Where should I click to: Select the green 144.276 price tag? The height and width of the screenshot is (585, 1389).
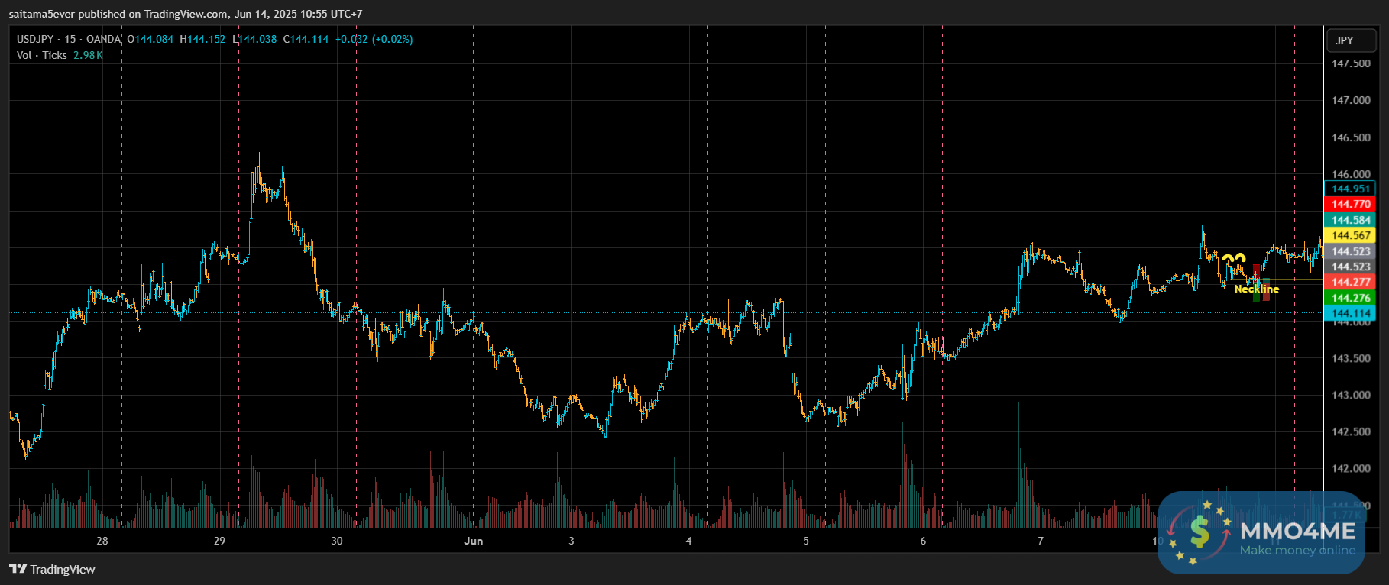pos(1350,298)
